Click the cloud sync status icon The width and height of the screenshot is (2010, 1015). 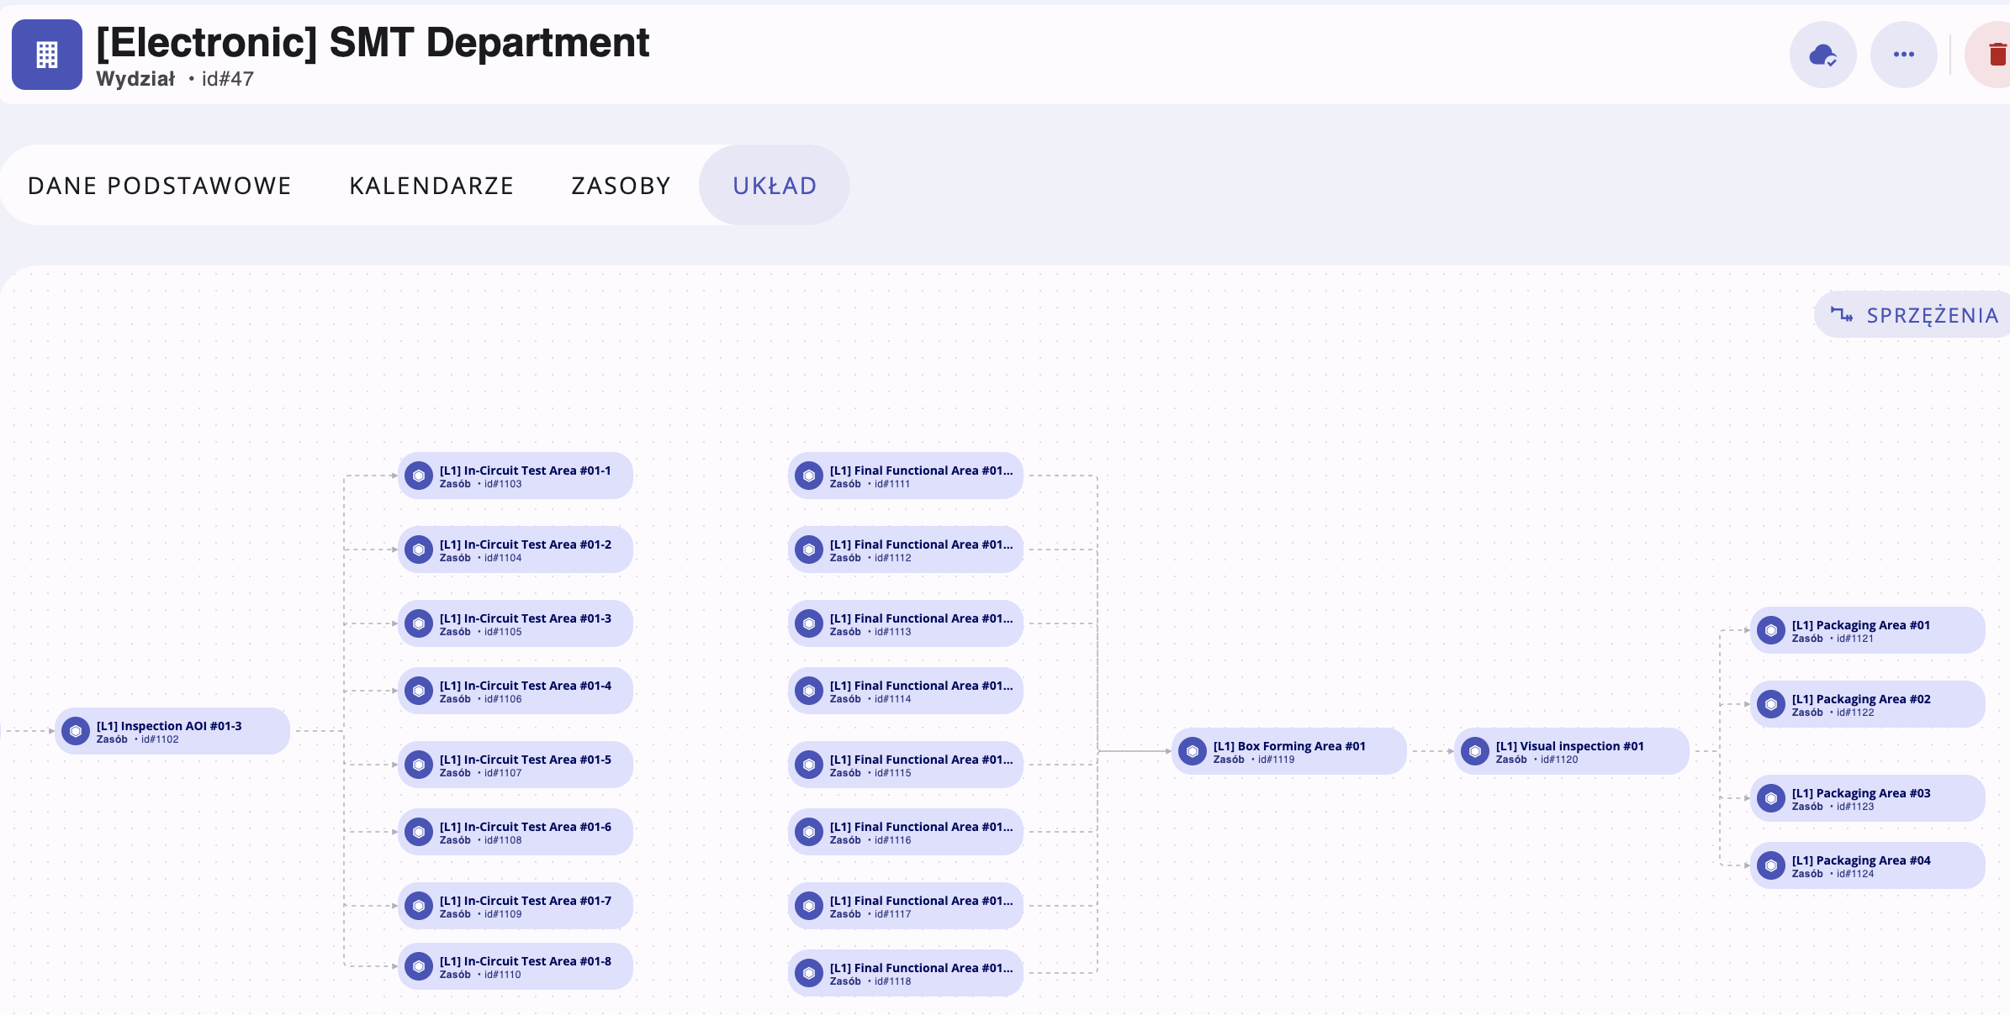pos(1822,55)
